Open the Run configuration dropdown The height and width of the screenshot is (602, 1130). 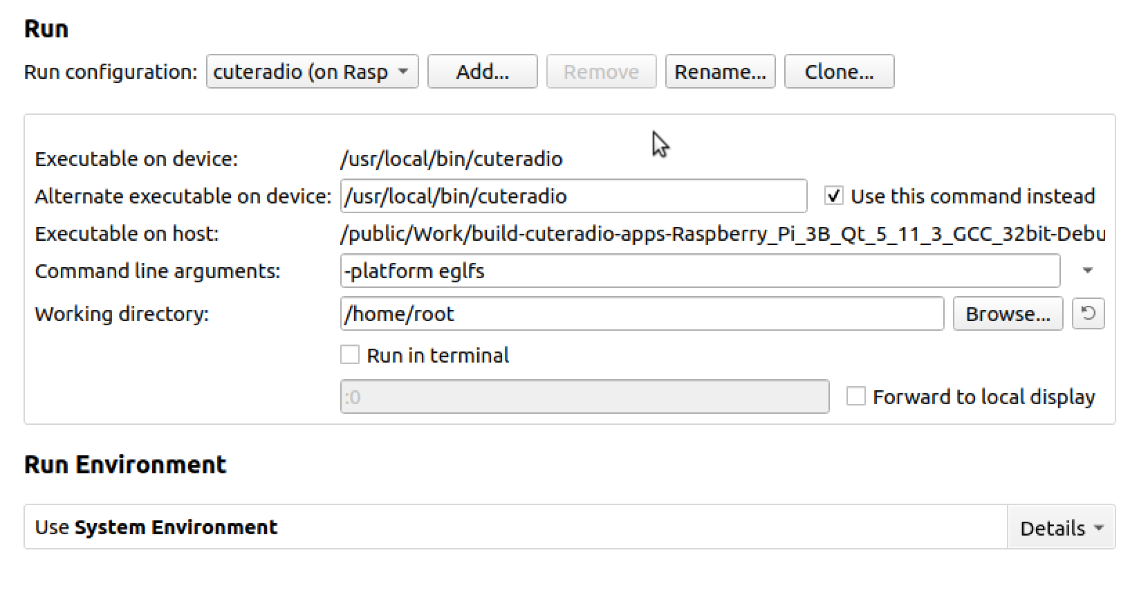(x=312, y=72)
